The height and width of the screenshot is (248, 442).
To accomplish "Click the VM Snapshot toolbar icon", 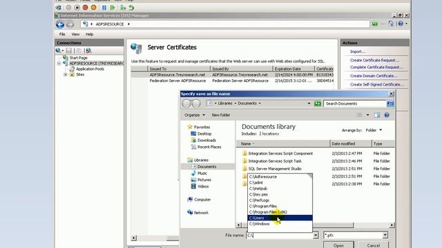I will [123, 8].
